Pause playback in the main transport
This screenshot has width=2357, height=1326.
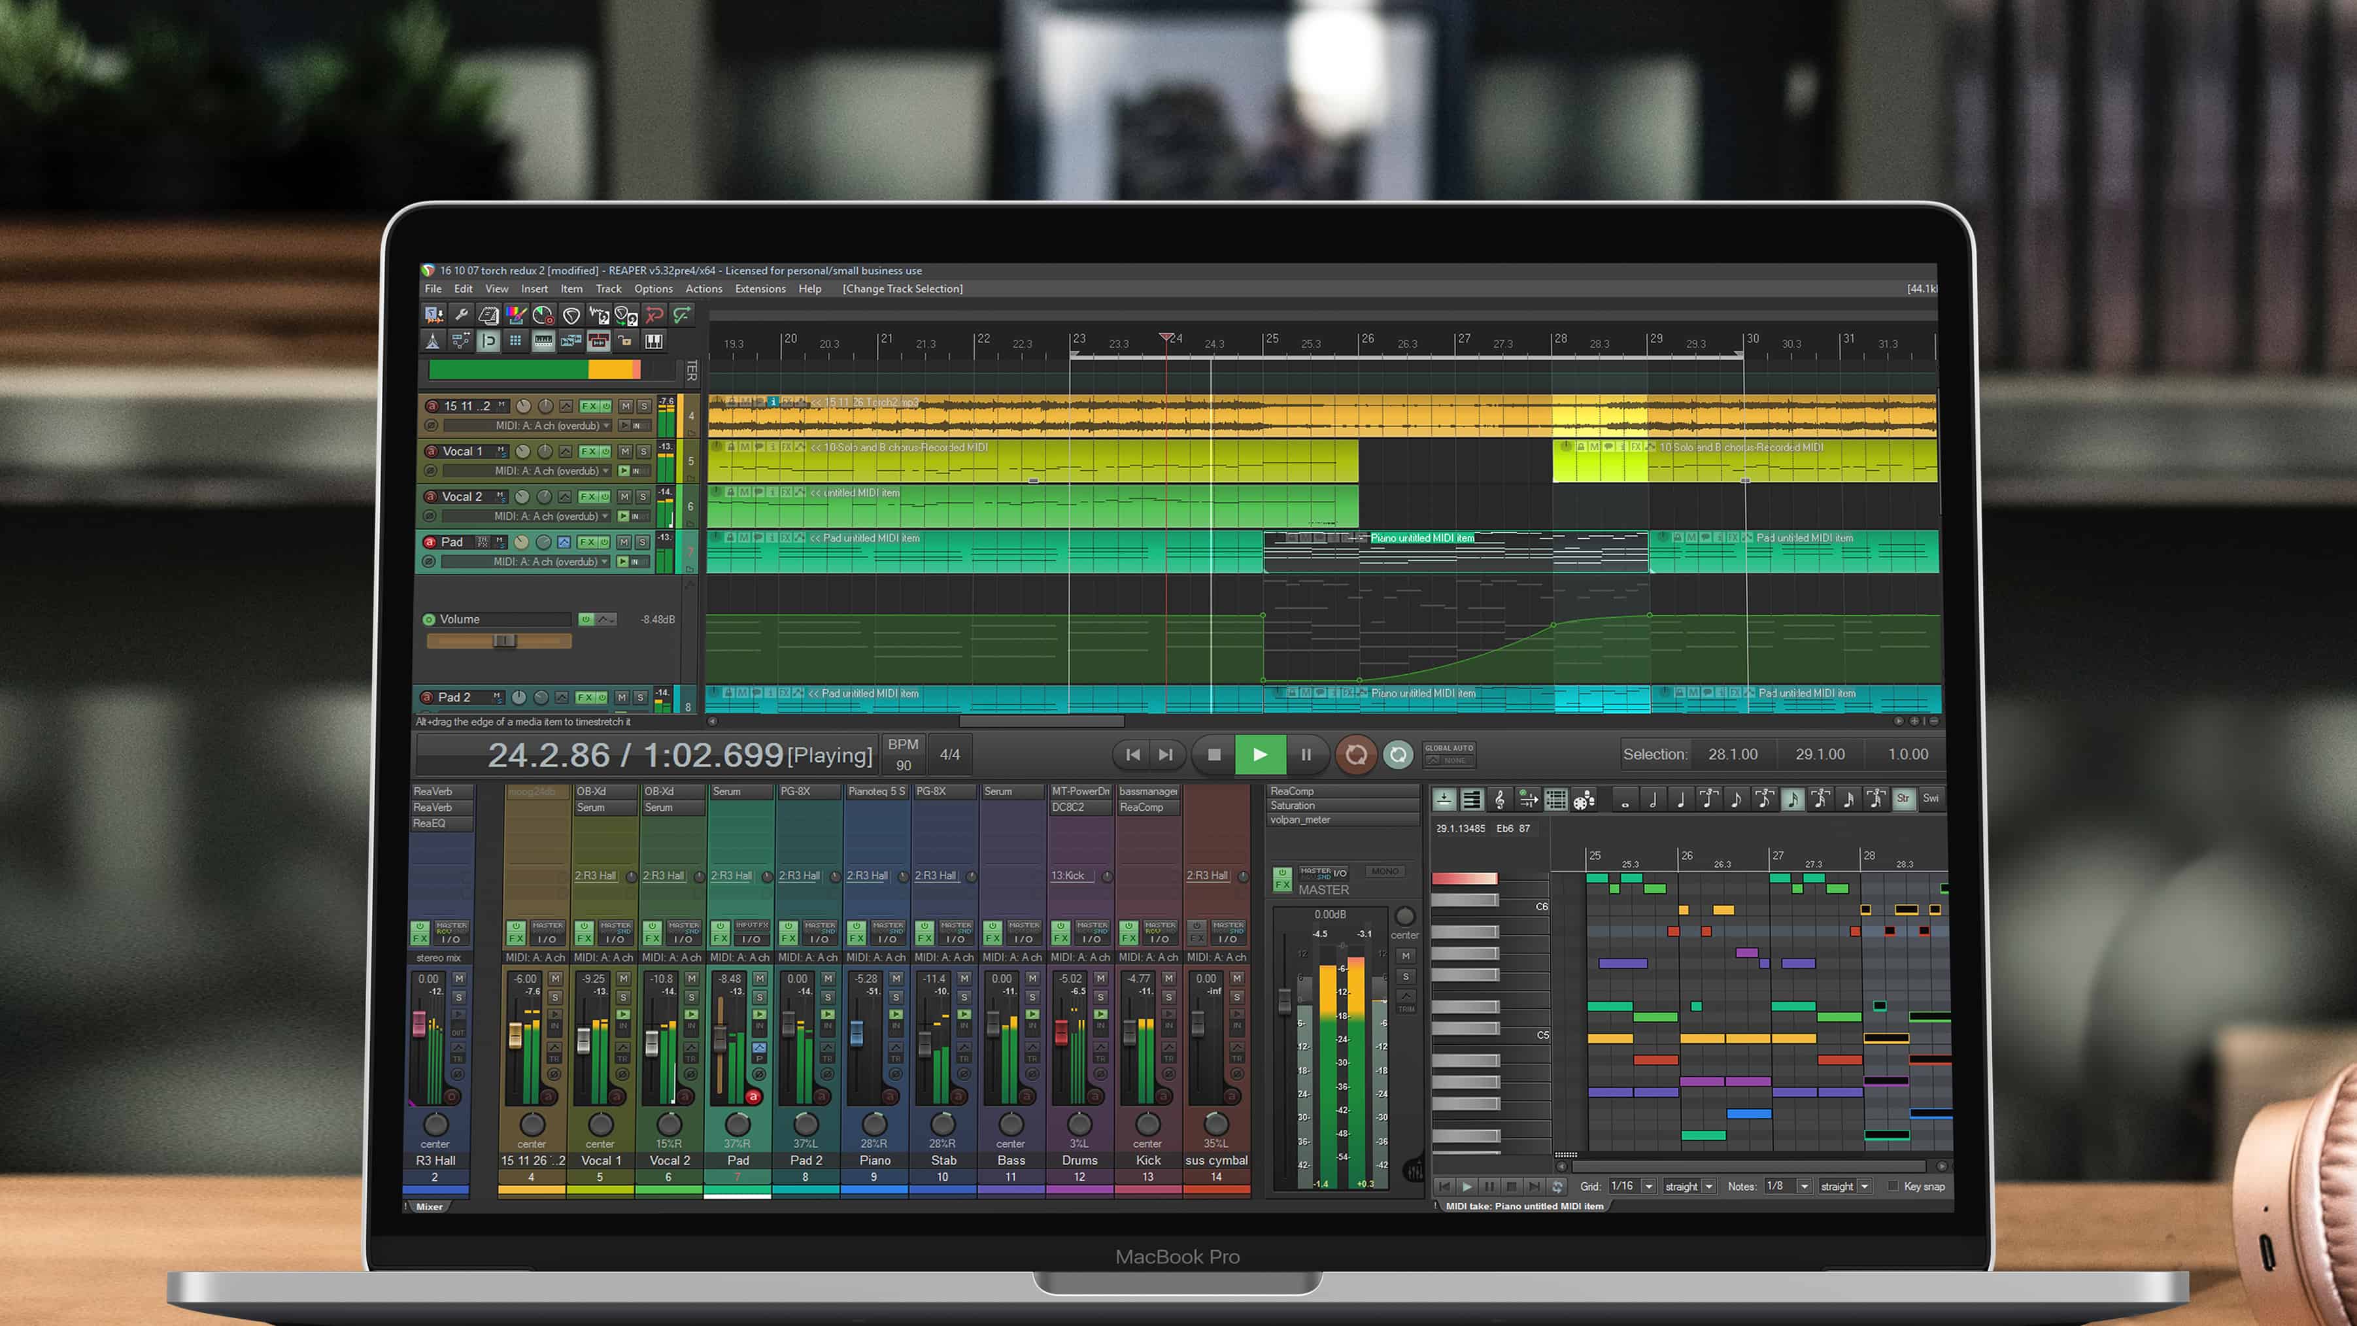[1306, 755]
